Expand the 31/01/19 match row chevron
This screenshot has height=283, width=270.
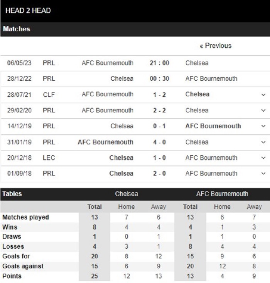(263, 142)
